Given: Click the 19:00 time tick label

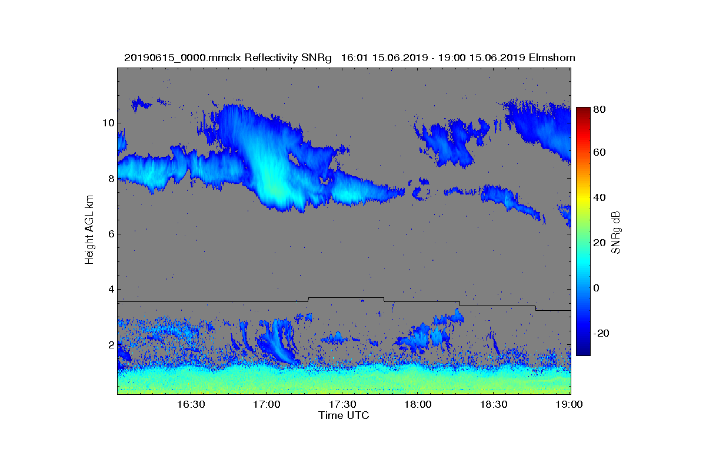Looking at the screenshot, I should tap(569, 404).
